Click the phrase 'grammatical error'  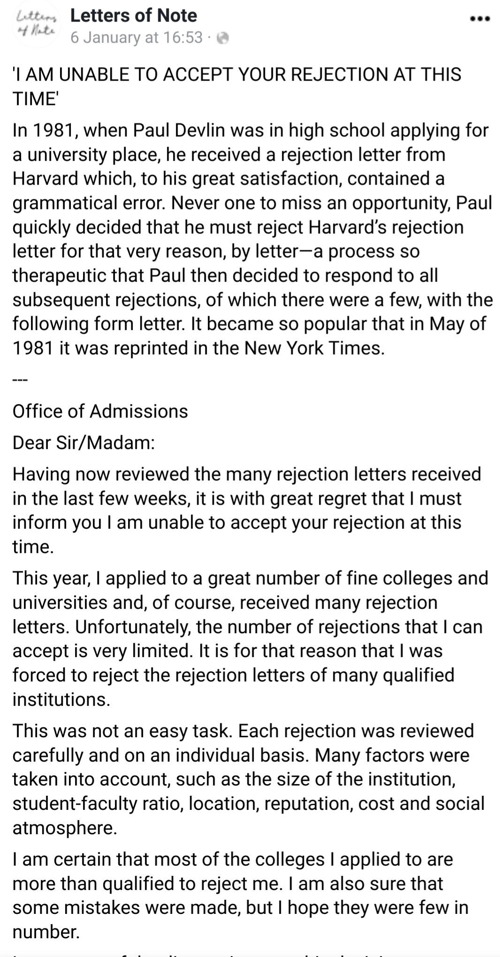click(89, 203)
